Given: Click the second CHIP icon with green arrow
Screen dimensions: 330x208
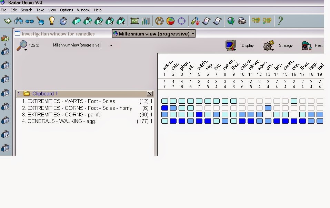Looking at the screenshot, I should (267, 21).
